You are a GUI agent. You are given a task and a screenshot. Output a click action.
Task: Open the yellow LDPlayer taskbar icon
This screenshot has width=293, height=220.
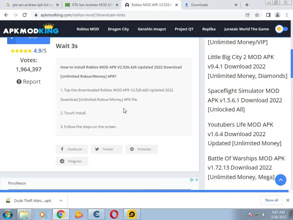[x=132, y=214]
